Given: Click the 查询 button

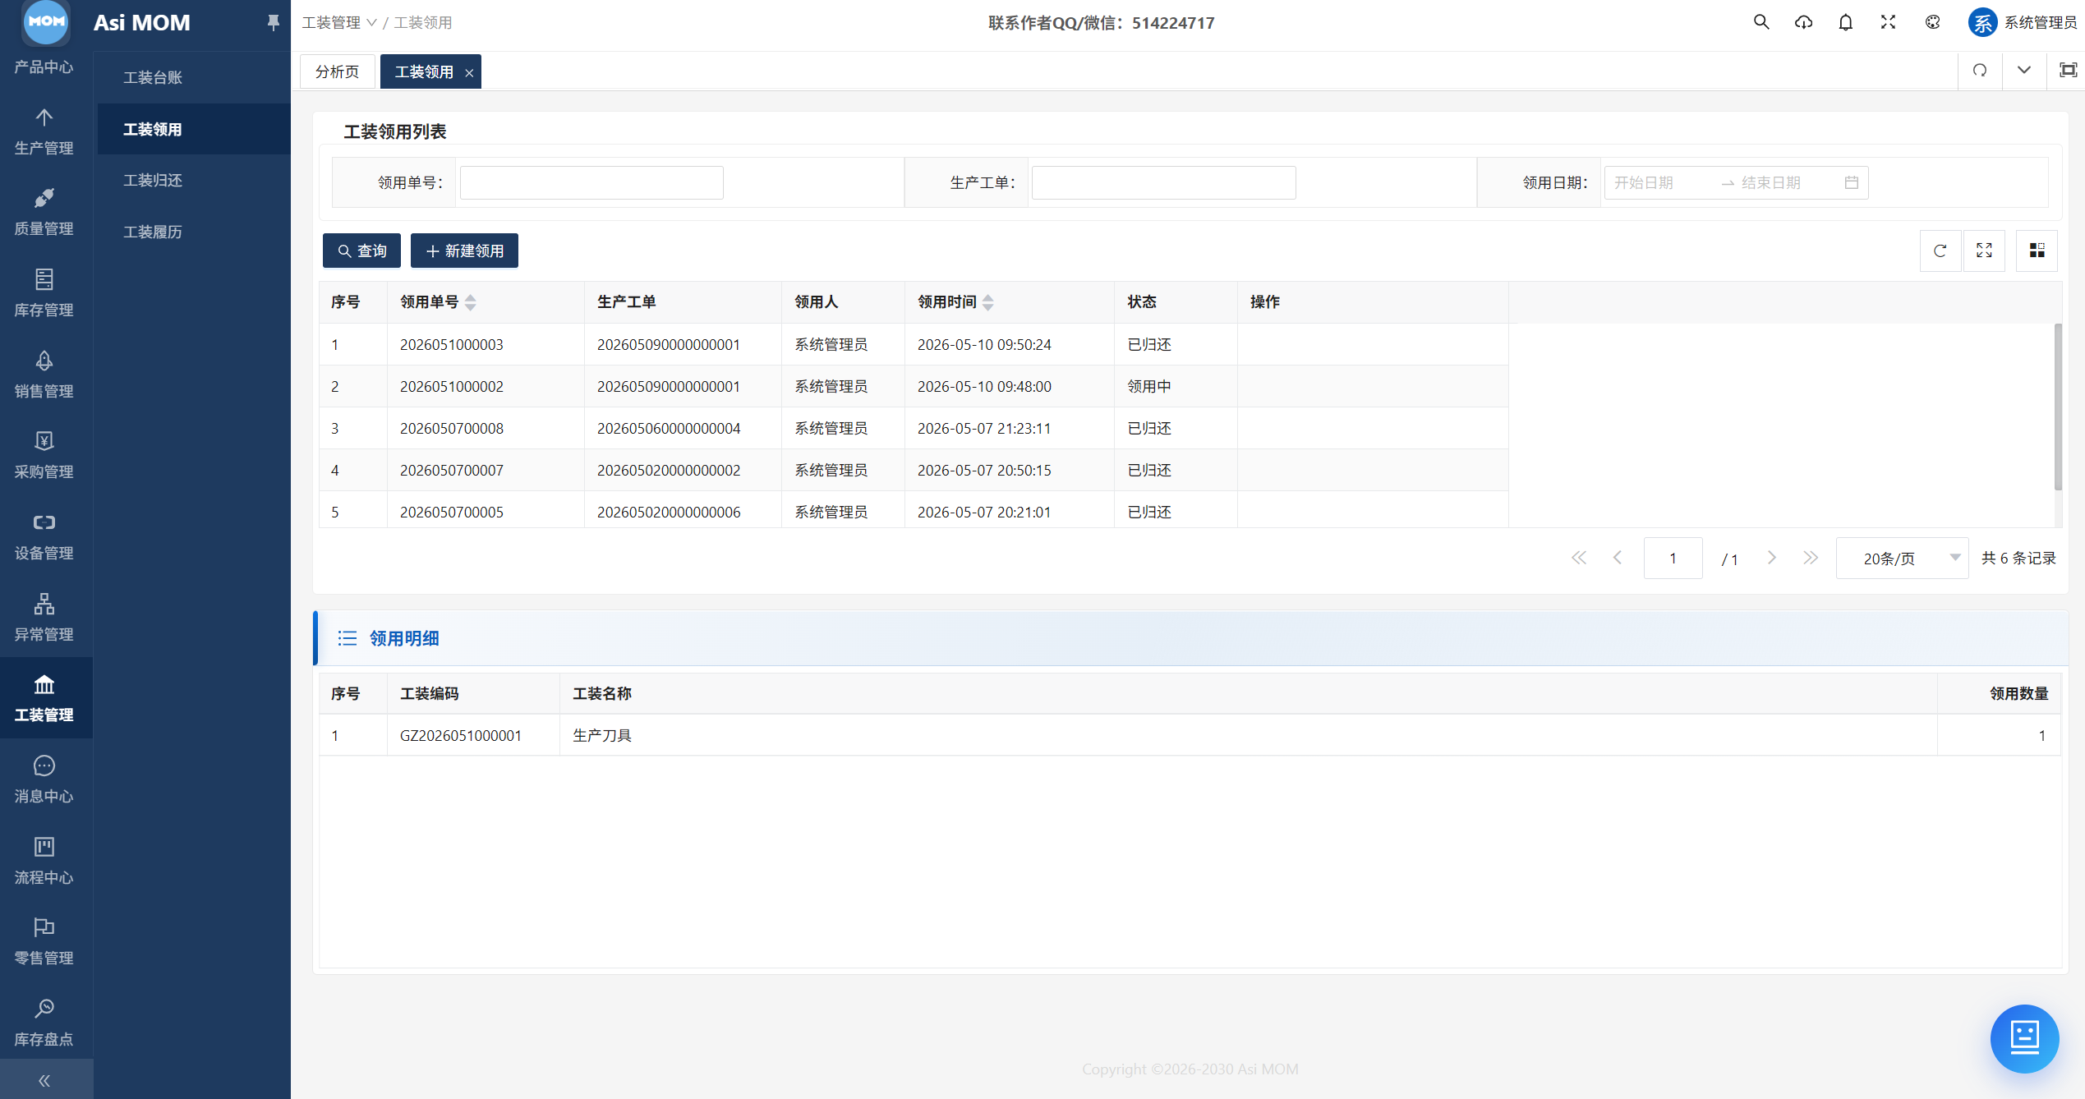Looking at the screenshot, I should click(x=361, y=251).
